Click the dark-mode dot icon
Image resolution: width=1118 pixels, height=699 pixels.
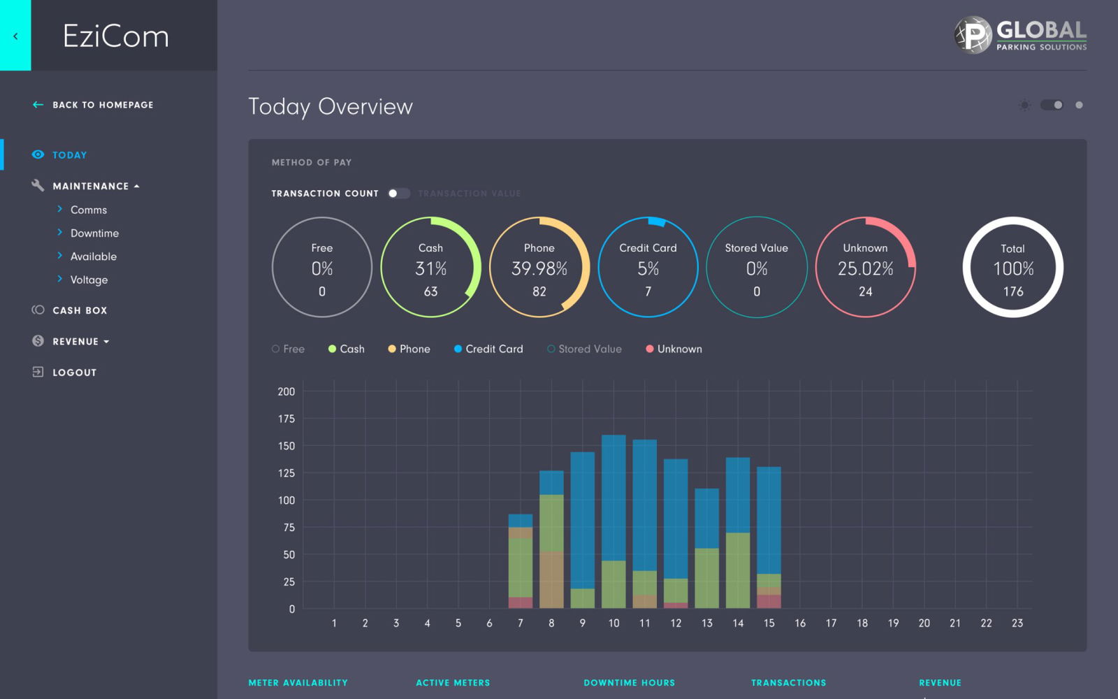point(1079,105)
